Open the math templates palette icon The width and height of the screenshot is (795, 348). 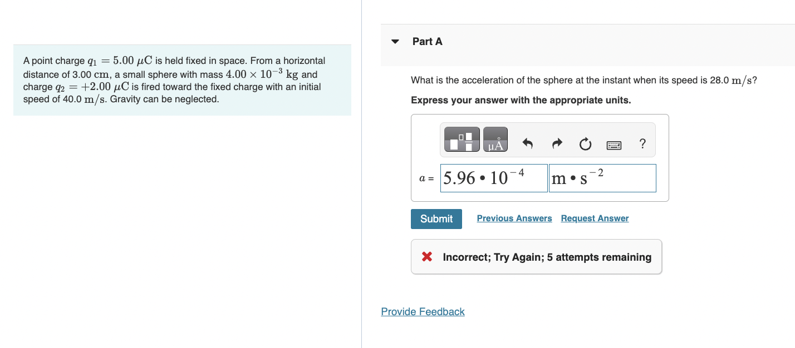tap(462, 139)
